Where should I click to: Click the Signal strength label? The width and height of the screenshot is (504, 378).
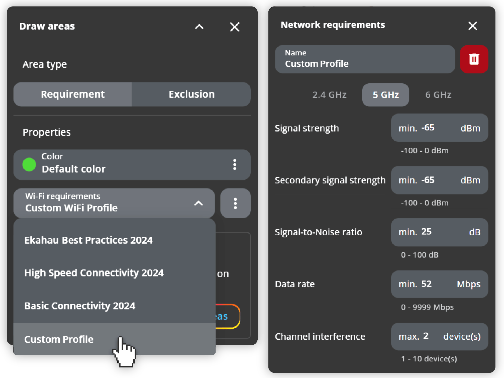tap(307, 128)
